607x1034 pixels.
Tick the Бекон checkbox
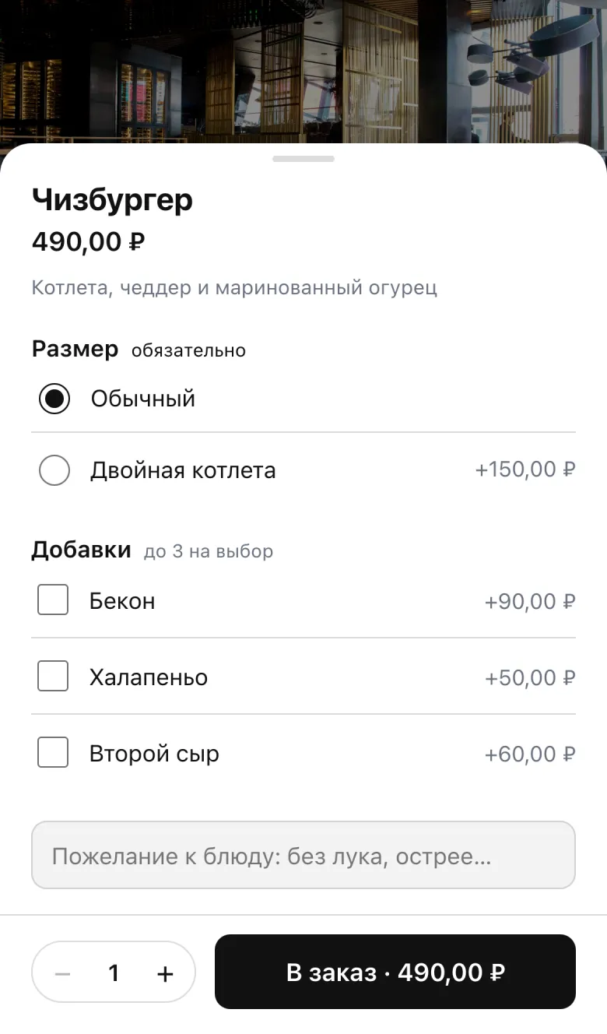point(53,600)
